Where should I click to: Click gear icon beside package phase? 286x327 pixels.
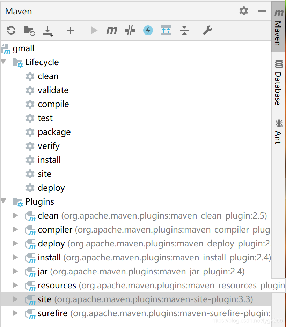click(30, 132)
